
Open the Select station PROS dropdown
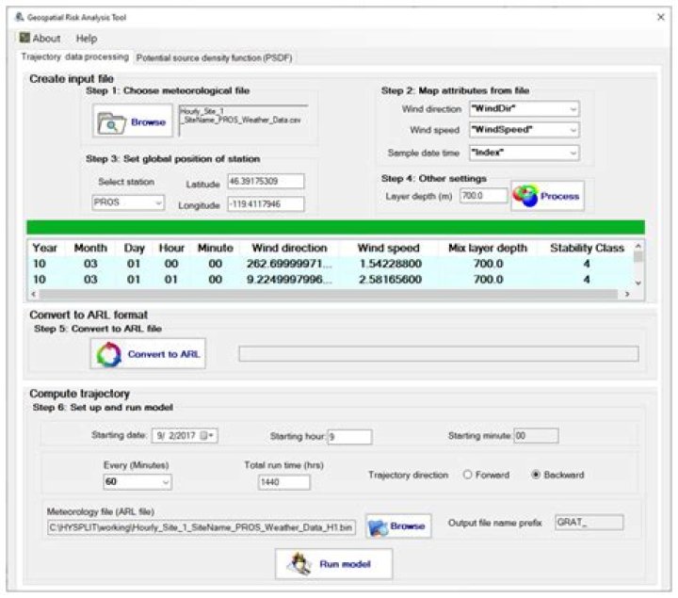click(157, 202)
